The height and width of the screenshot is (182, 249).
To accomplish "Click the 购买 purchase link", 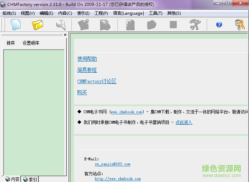I will coord(82,93).
